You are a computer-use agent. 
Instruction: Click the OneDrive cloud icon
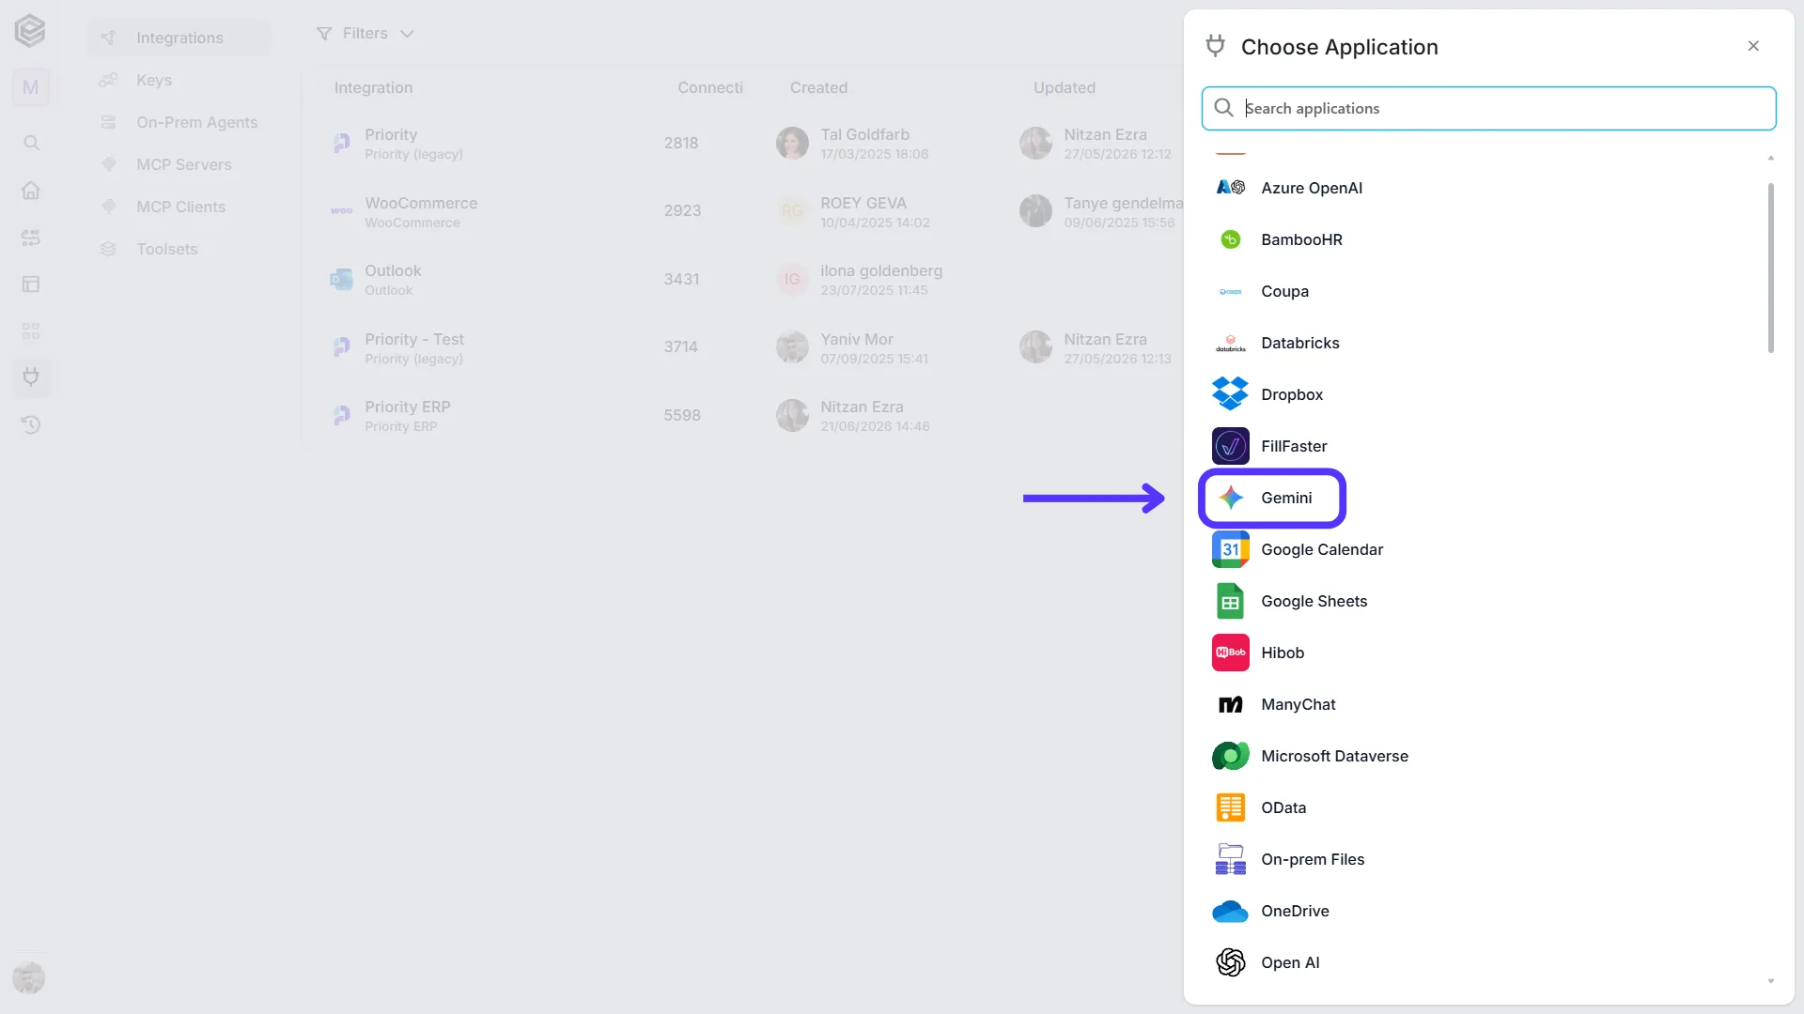1230,911
